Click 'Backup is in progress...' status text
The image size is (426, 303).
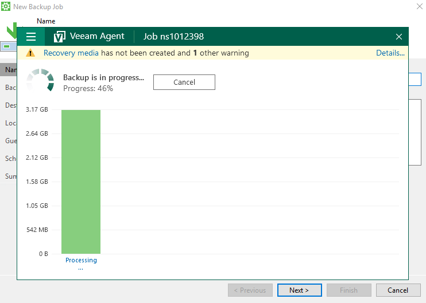pyautogui.click(x=103, y=77)
